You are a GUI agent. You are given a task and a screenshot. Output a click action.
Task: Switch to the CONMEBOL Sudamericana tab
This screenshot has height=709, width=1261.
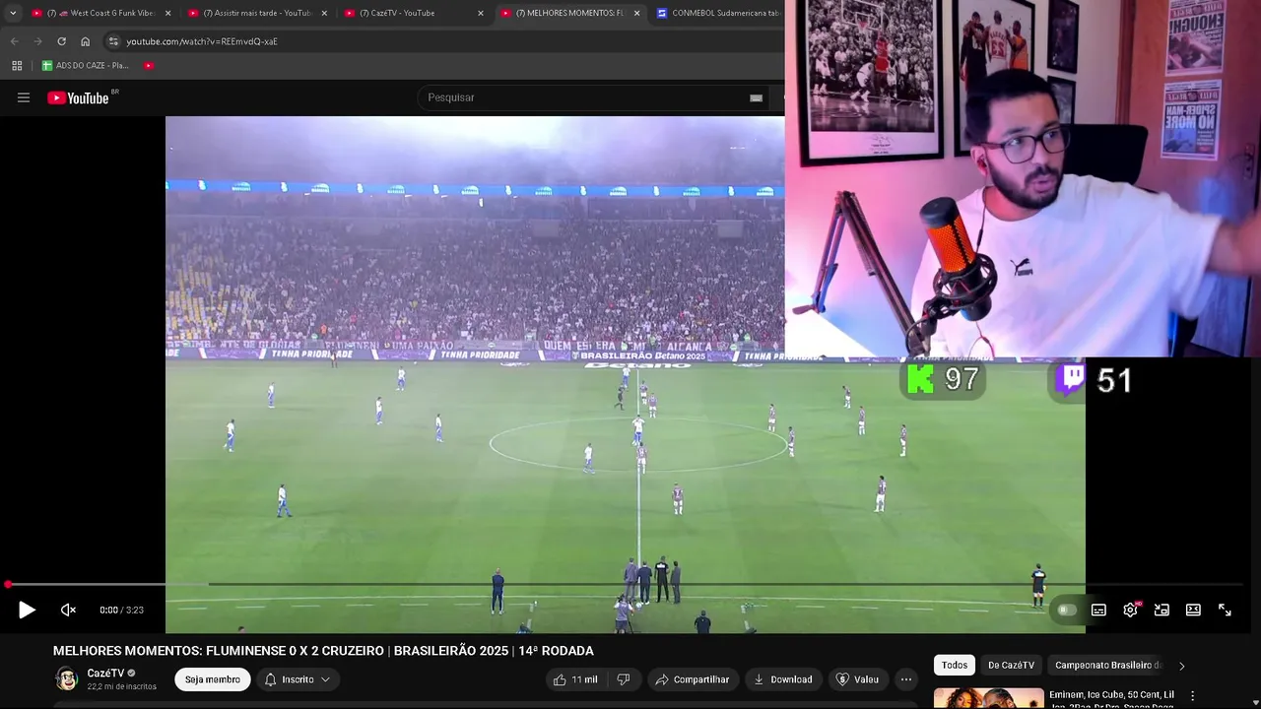pos(719,13)
